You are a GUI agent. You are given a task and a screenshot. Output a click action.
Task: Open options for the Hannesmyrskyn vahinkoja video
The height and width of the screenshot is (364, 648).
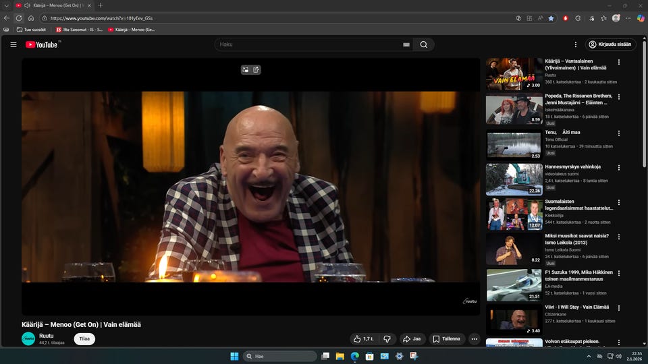[x=619, y=167]
